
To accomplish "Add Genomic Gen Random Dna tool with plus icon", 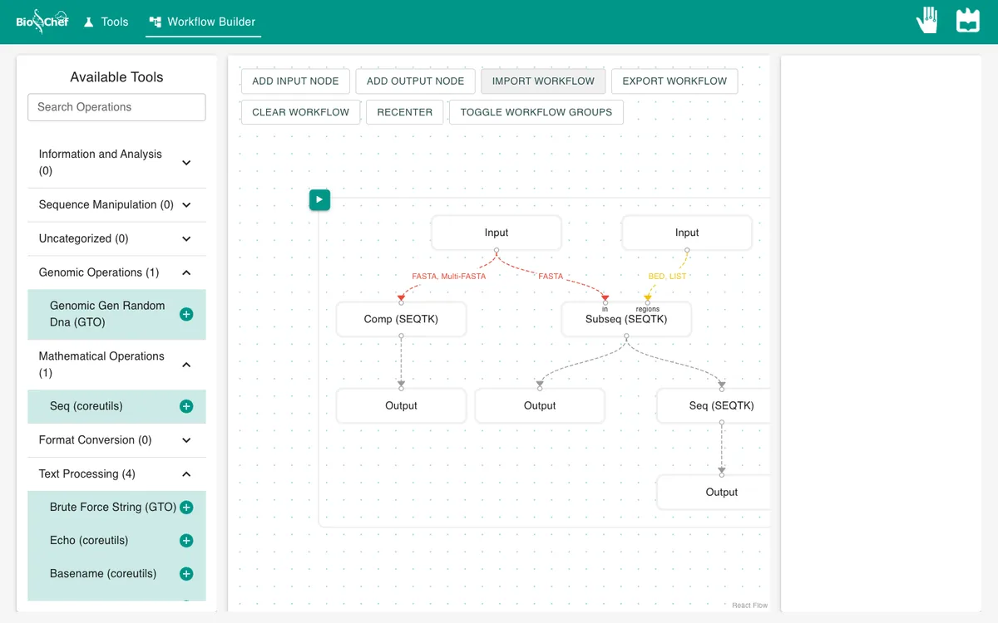I will tap(186, 314).
